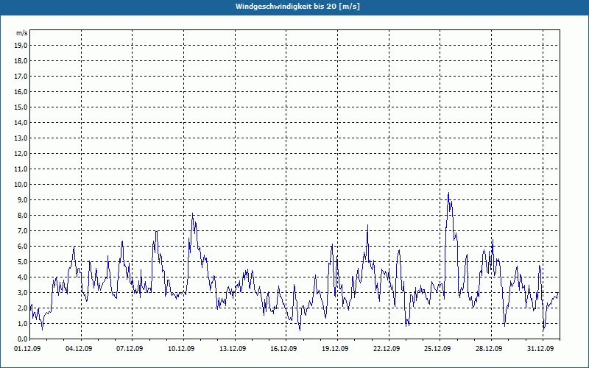
Task: Click the '25.12.09' date label
Action: pyautogui.click(x=437, y=349)
